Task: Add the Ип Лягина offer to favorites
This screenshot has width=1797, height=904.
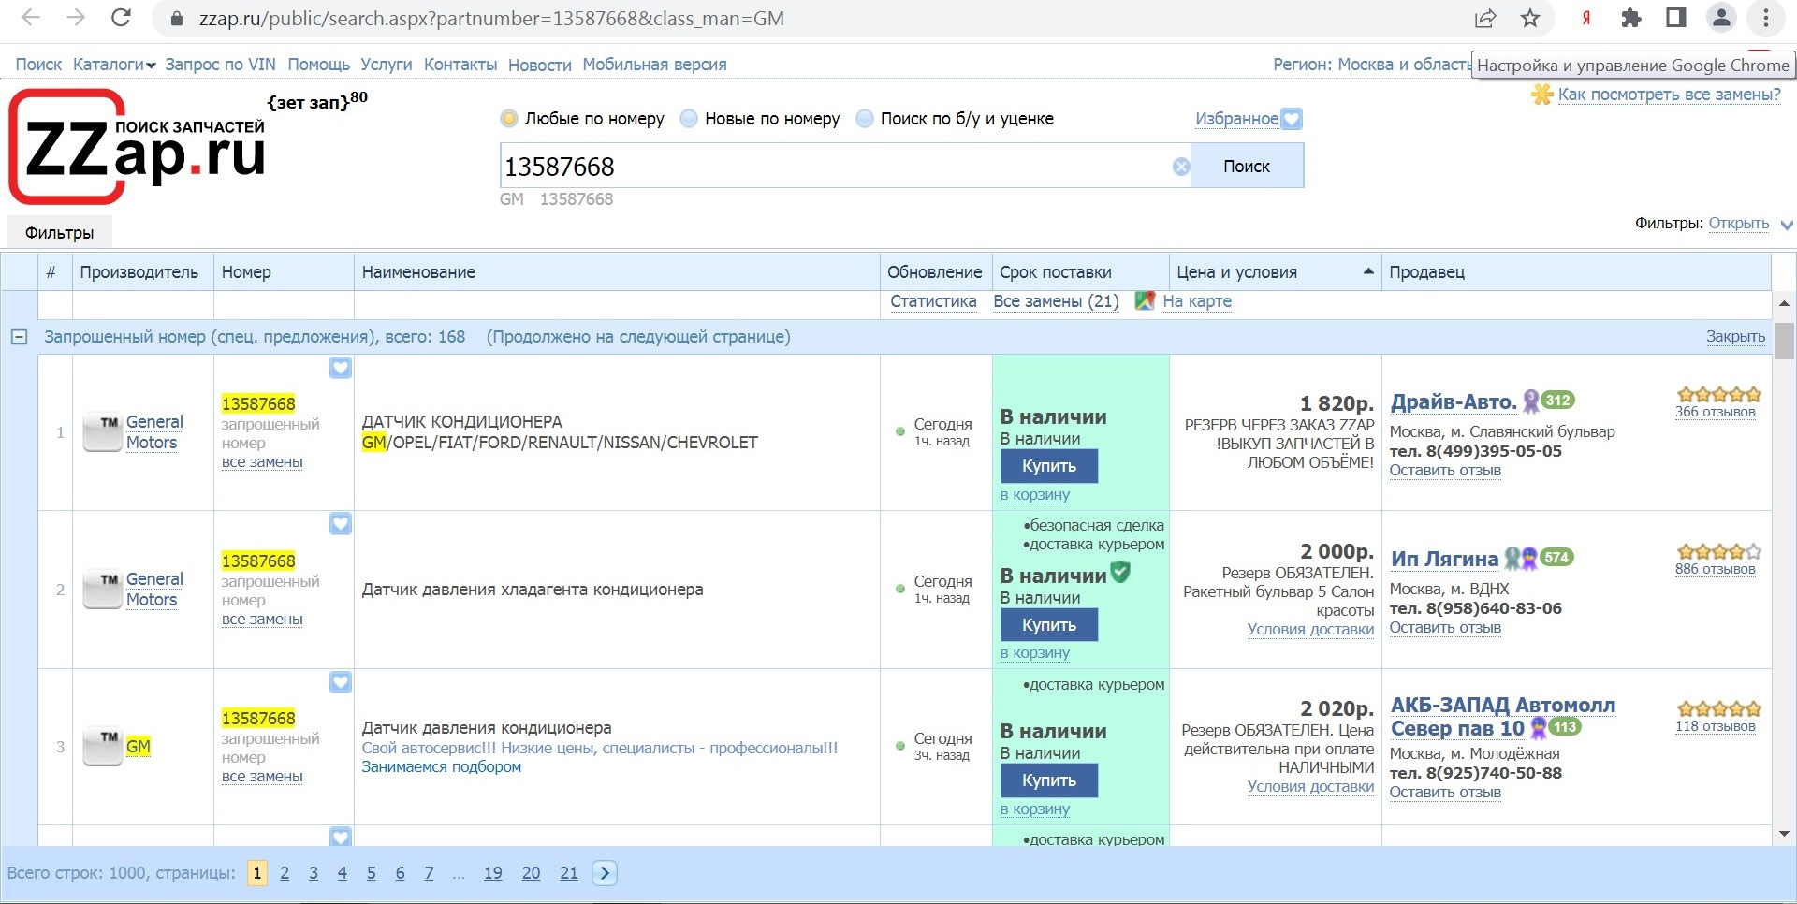Action: point(341,524)
